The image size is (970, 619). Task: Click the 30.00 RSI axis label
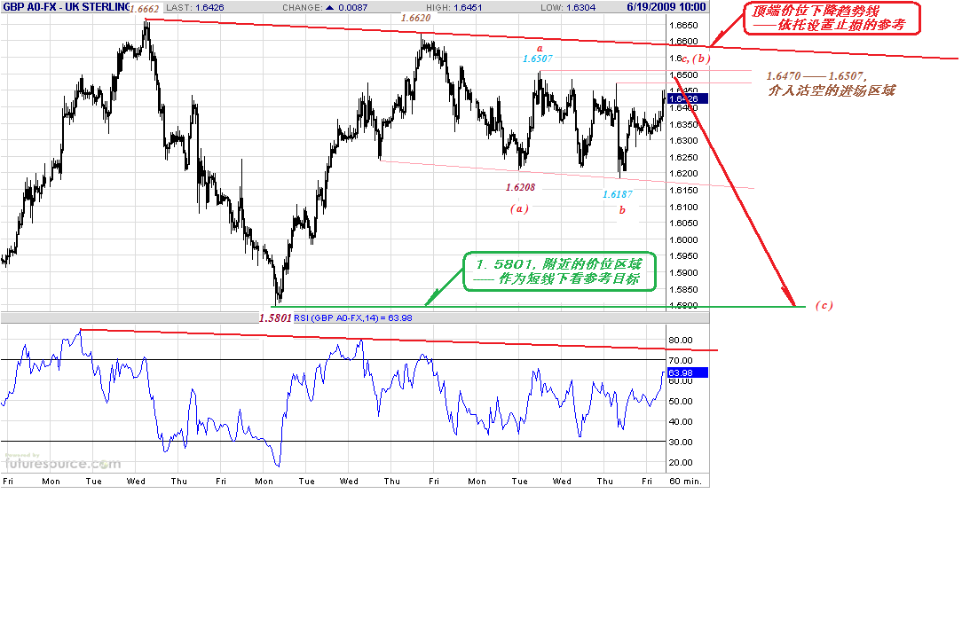681,443
